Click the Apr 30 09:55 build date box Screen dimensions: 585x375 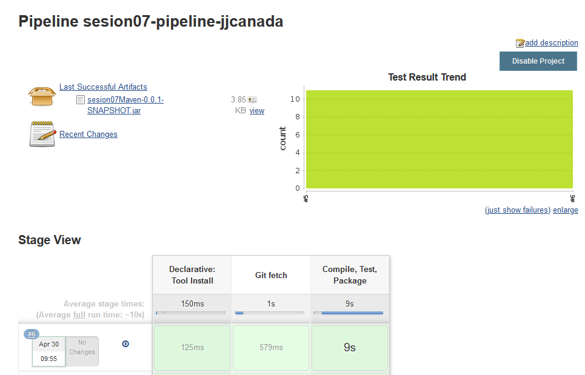[49, 351]
